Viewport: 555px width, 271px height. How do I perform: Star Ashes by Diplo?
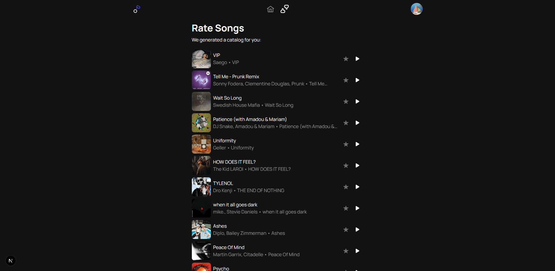(346, 229)
